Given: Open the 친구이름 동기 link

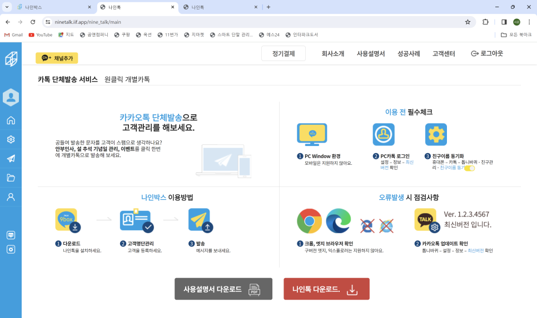Looking at the screenshot, I should tap(452, 168).
